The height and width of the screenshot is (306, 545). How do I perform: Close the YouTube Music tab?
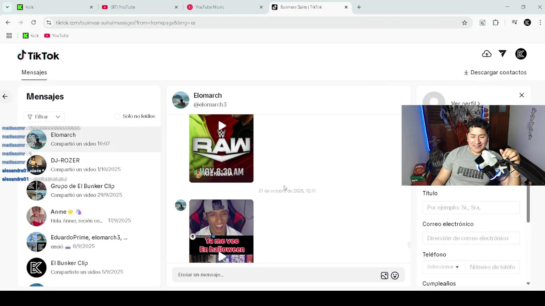tap(261, 7)
